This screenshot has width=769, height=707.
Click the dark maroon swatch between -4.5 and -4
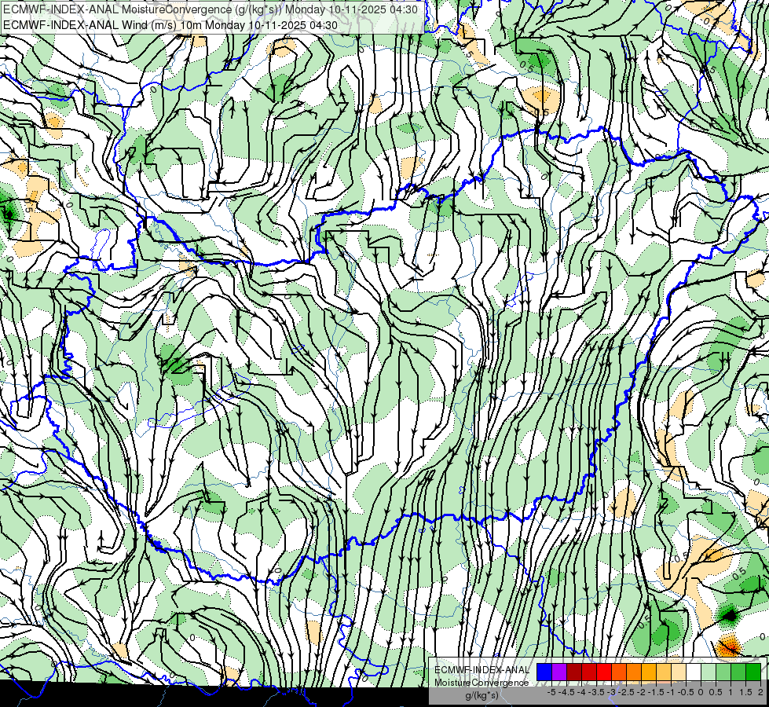pyautogui.click(x=574, y=672)
